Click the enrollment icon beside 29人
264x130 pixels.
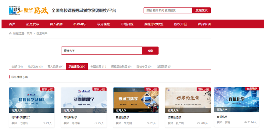[96, 123]
